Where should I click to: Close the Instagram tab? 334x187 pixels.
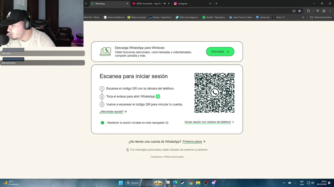click(x=210, y=4)
